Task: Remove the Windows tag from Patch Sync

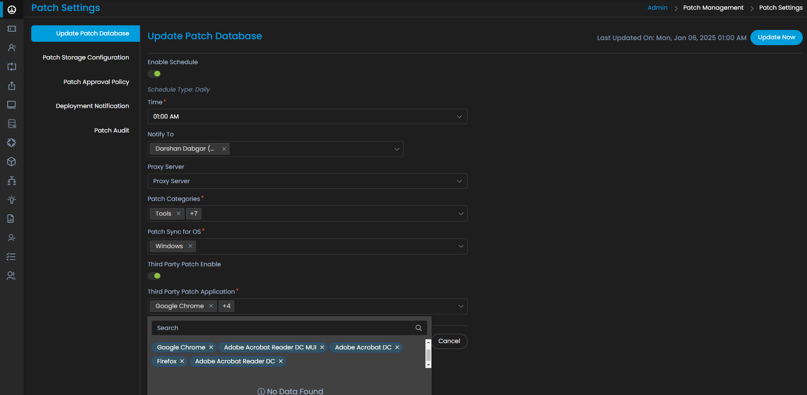Action: click(x=190, y=246)
